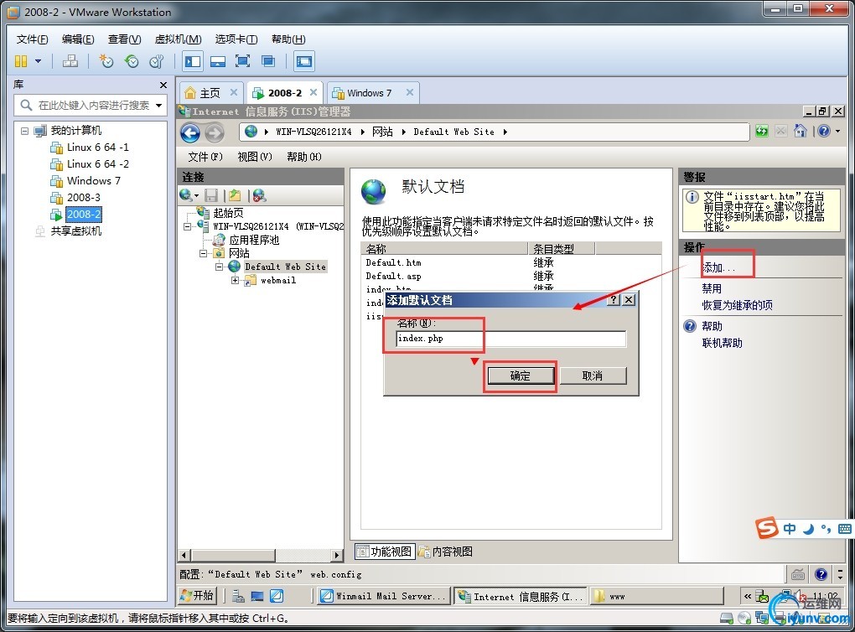855x632 pixels.
Task: Close the 2008-2 tab
Action: [313, 92]
